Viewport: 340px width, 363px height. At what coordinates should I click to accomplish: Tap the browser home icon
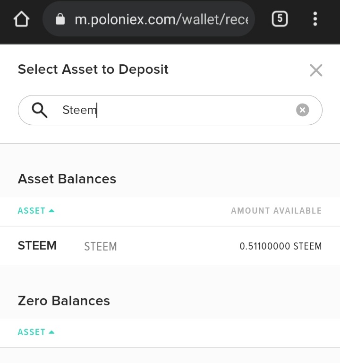(x=22, y=19)
